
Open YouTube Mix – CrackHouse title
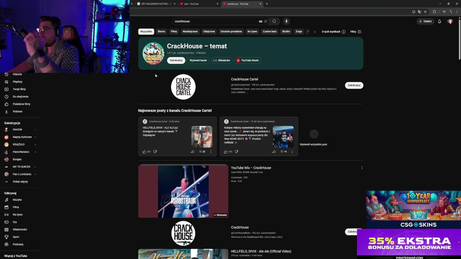coord(251,168)
